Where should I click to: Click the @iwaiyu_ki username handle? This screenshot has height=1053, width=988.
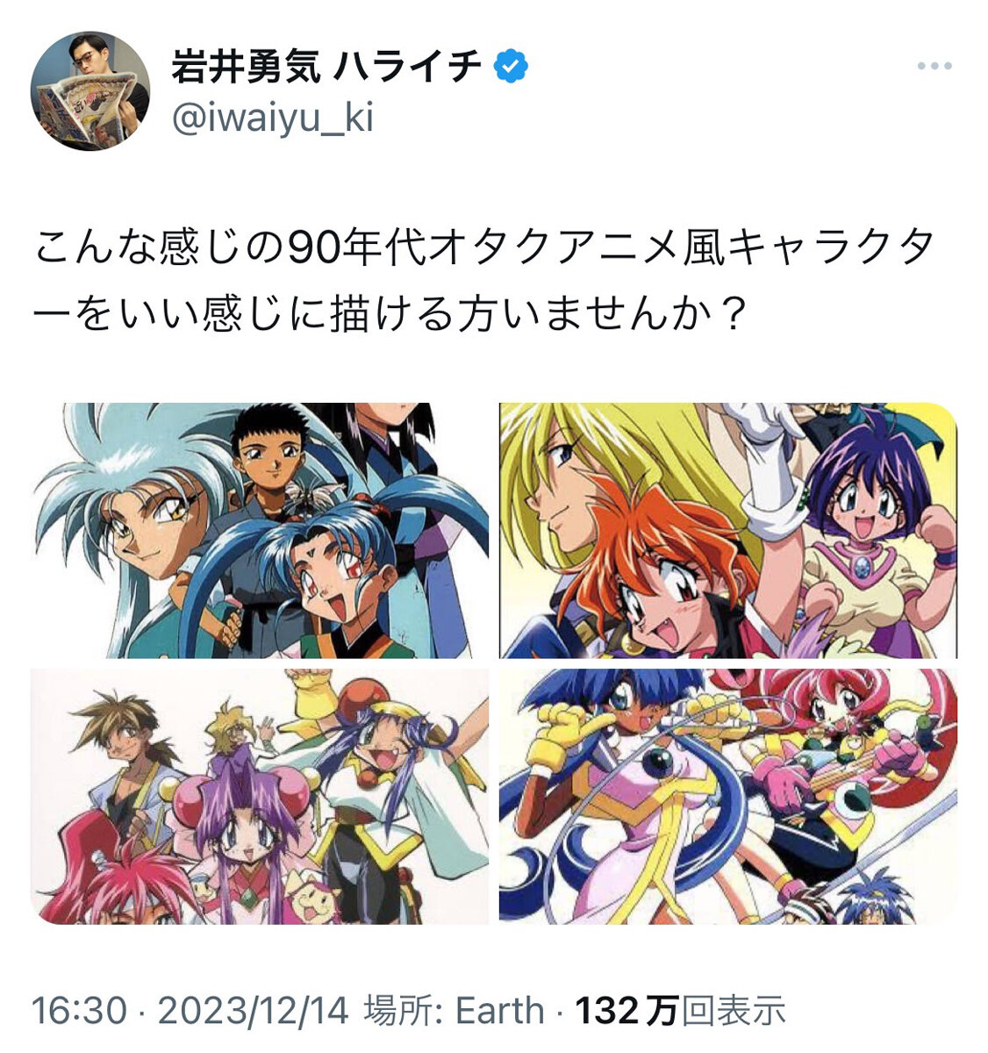coord(273,117)
